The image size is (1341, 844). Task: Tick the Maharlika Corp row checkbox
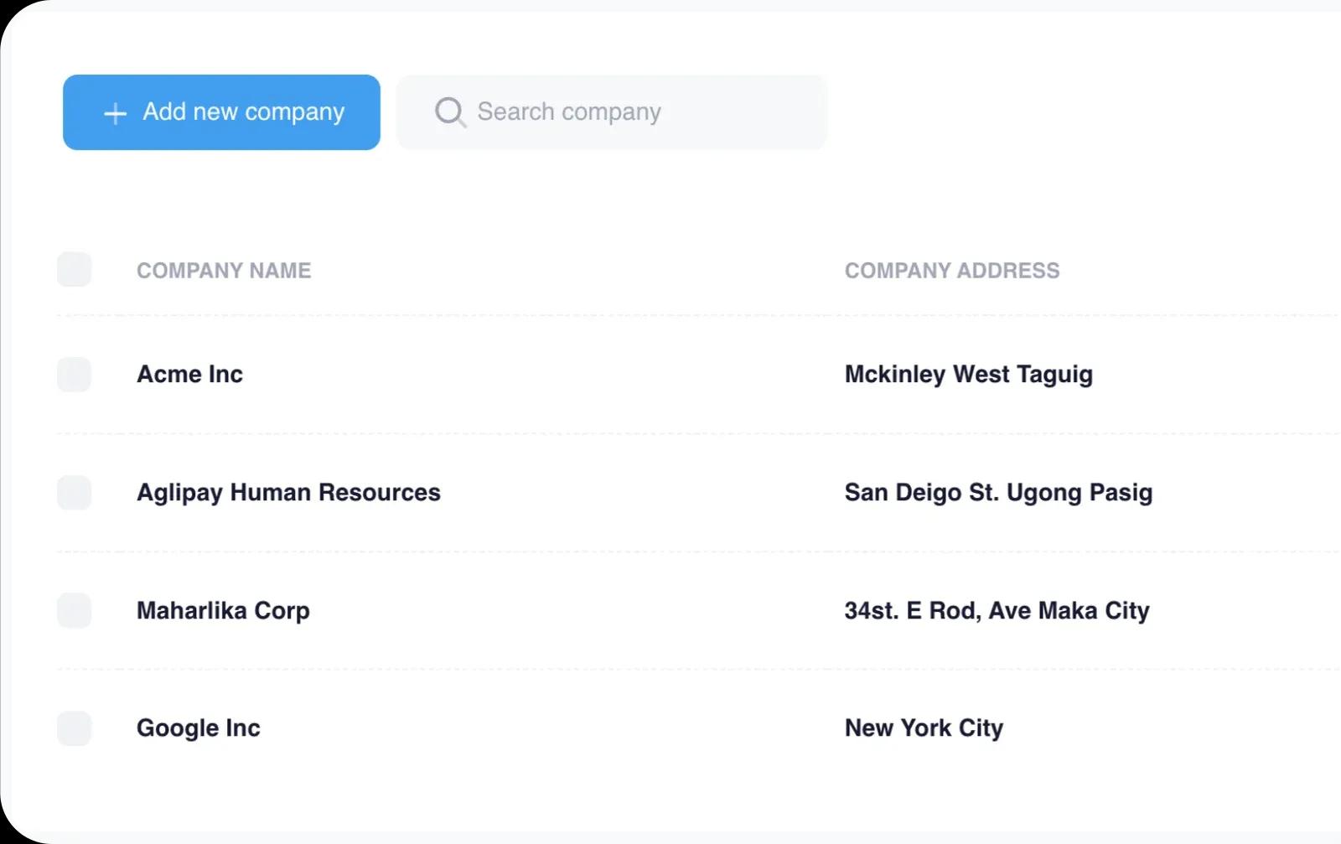(75, 610)
